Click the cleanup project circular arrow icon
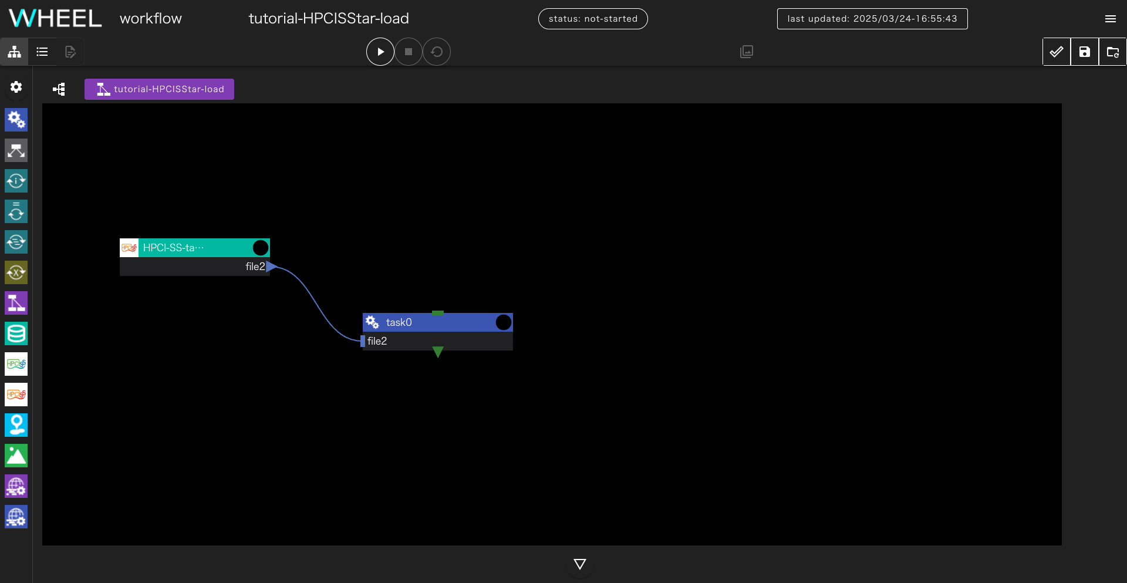 point(437,52)
